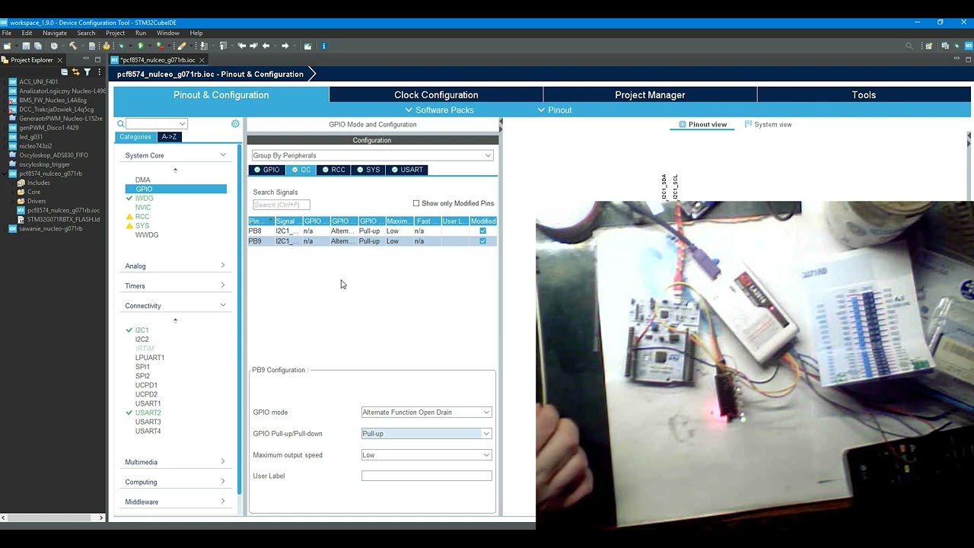Select the GPIO peripheral filter tab
974x548 pixels.
267,170
